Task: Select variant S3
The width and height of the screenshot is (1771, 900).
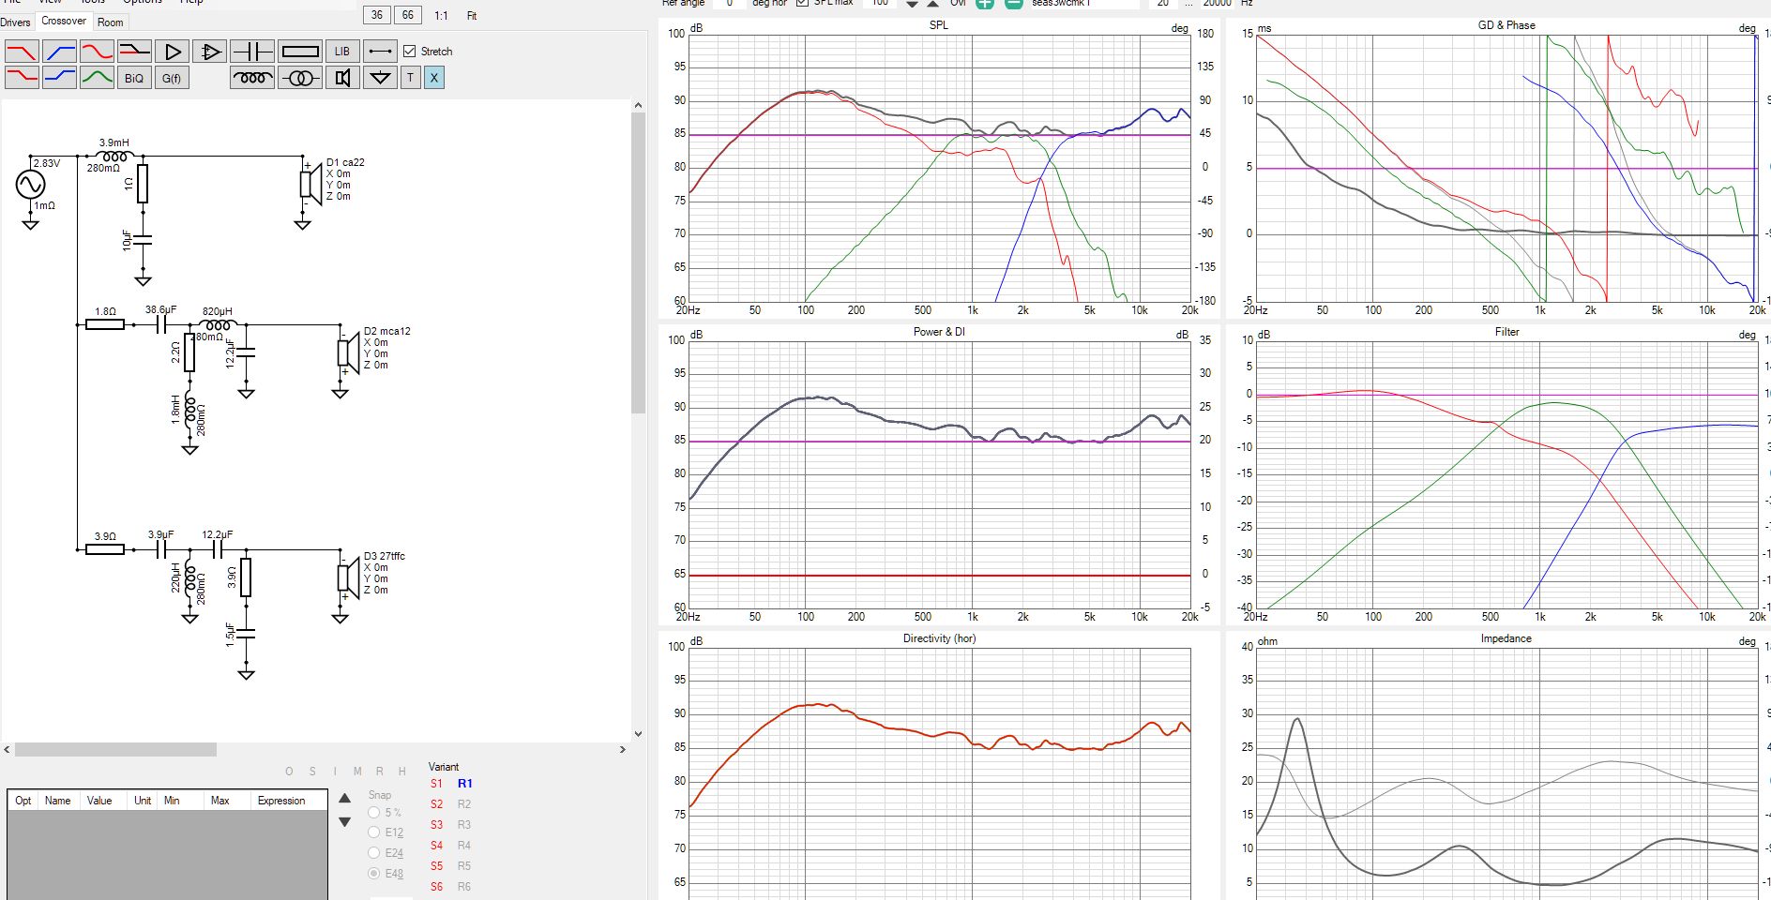Action: (x=436, y=825)
